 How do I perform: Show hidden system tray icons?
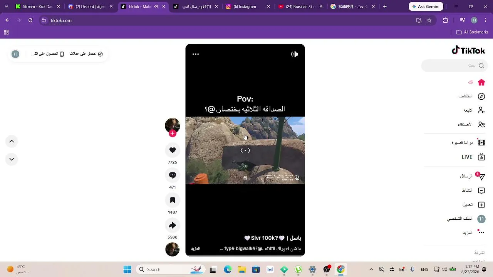pos(371,269)
